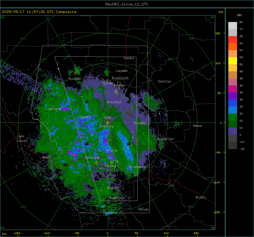254x237 pixels.
Task: Select the Sundre label
Action: pyautogui.click(x=86, y=117)
